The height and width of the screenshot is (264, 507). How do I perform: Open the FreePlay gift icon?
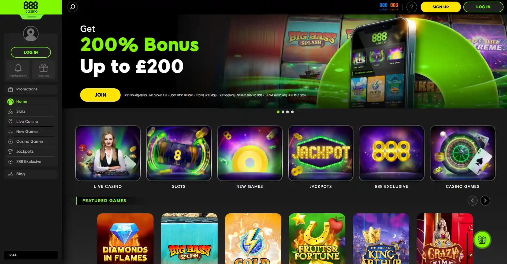[x=43, y=70]
